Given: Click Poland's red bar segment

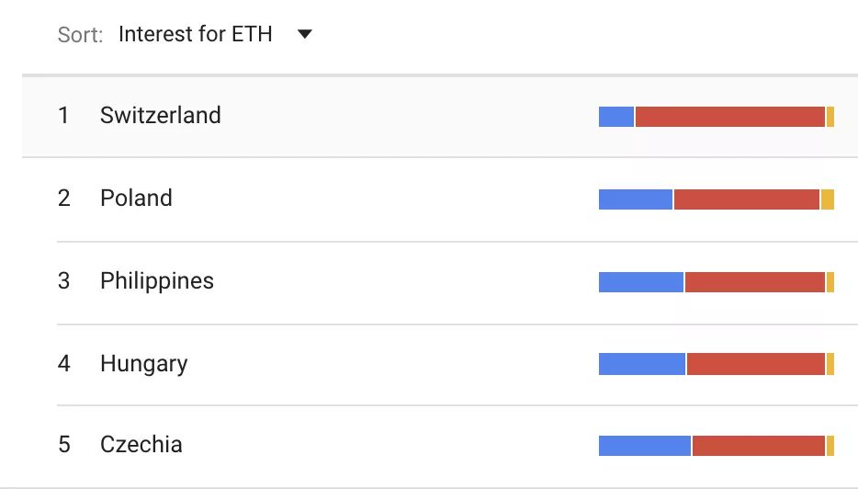Looking at the screenshot, I should click(x=747, y=199).
